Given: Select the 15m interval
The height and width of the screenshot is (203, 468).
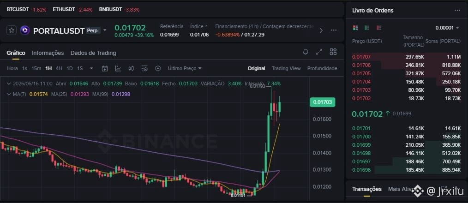Looking at the screenshot, I should pos(36,68).
